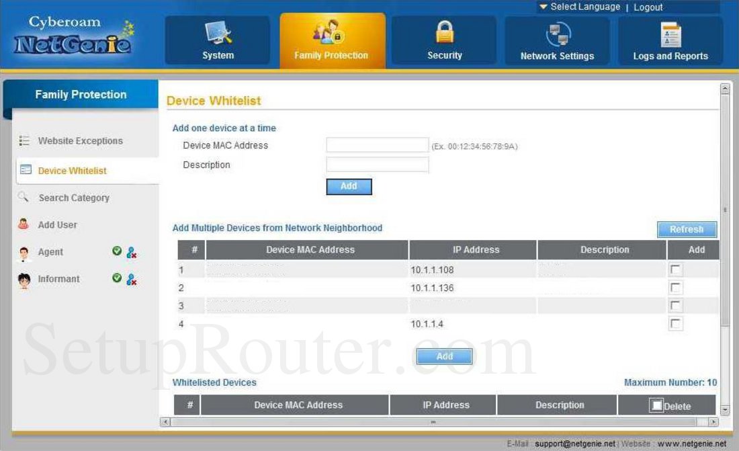Open Search Category in sidebar
739x451 pixels.
(x=74, y=198)
